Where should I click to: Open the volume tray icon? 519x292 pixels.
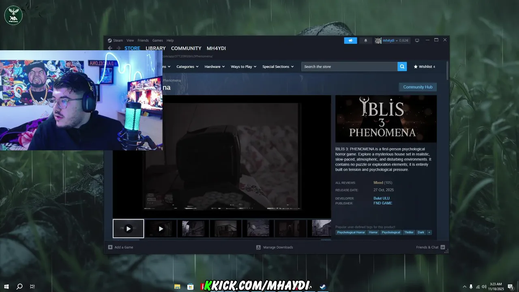(484, 286)
